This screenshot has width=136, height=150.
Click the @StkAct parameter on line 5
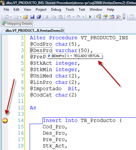[41, 63]
